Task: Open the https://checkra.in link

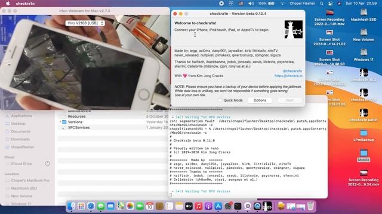Action: point(288,75)
